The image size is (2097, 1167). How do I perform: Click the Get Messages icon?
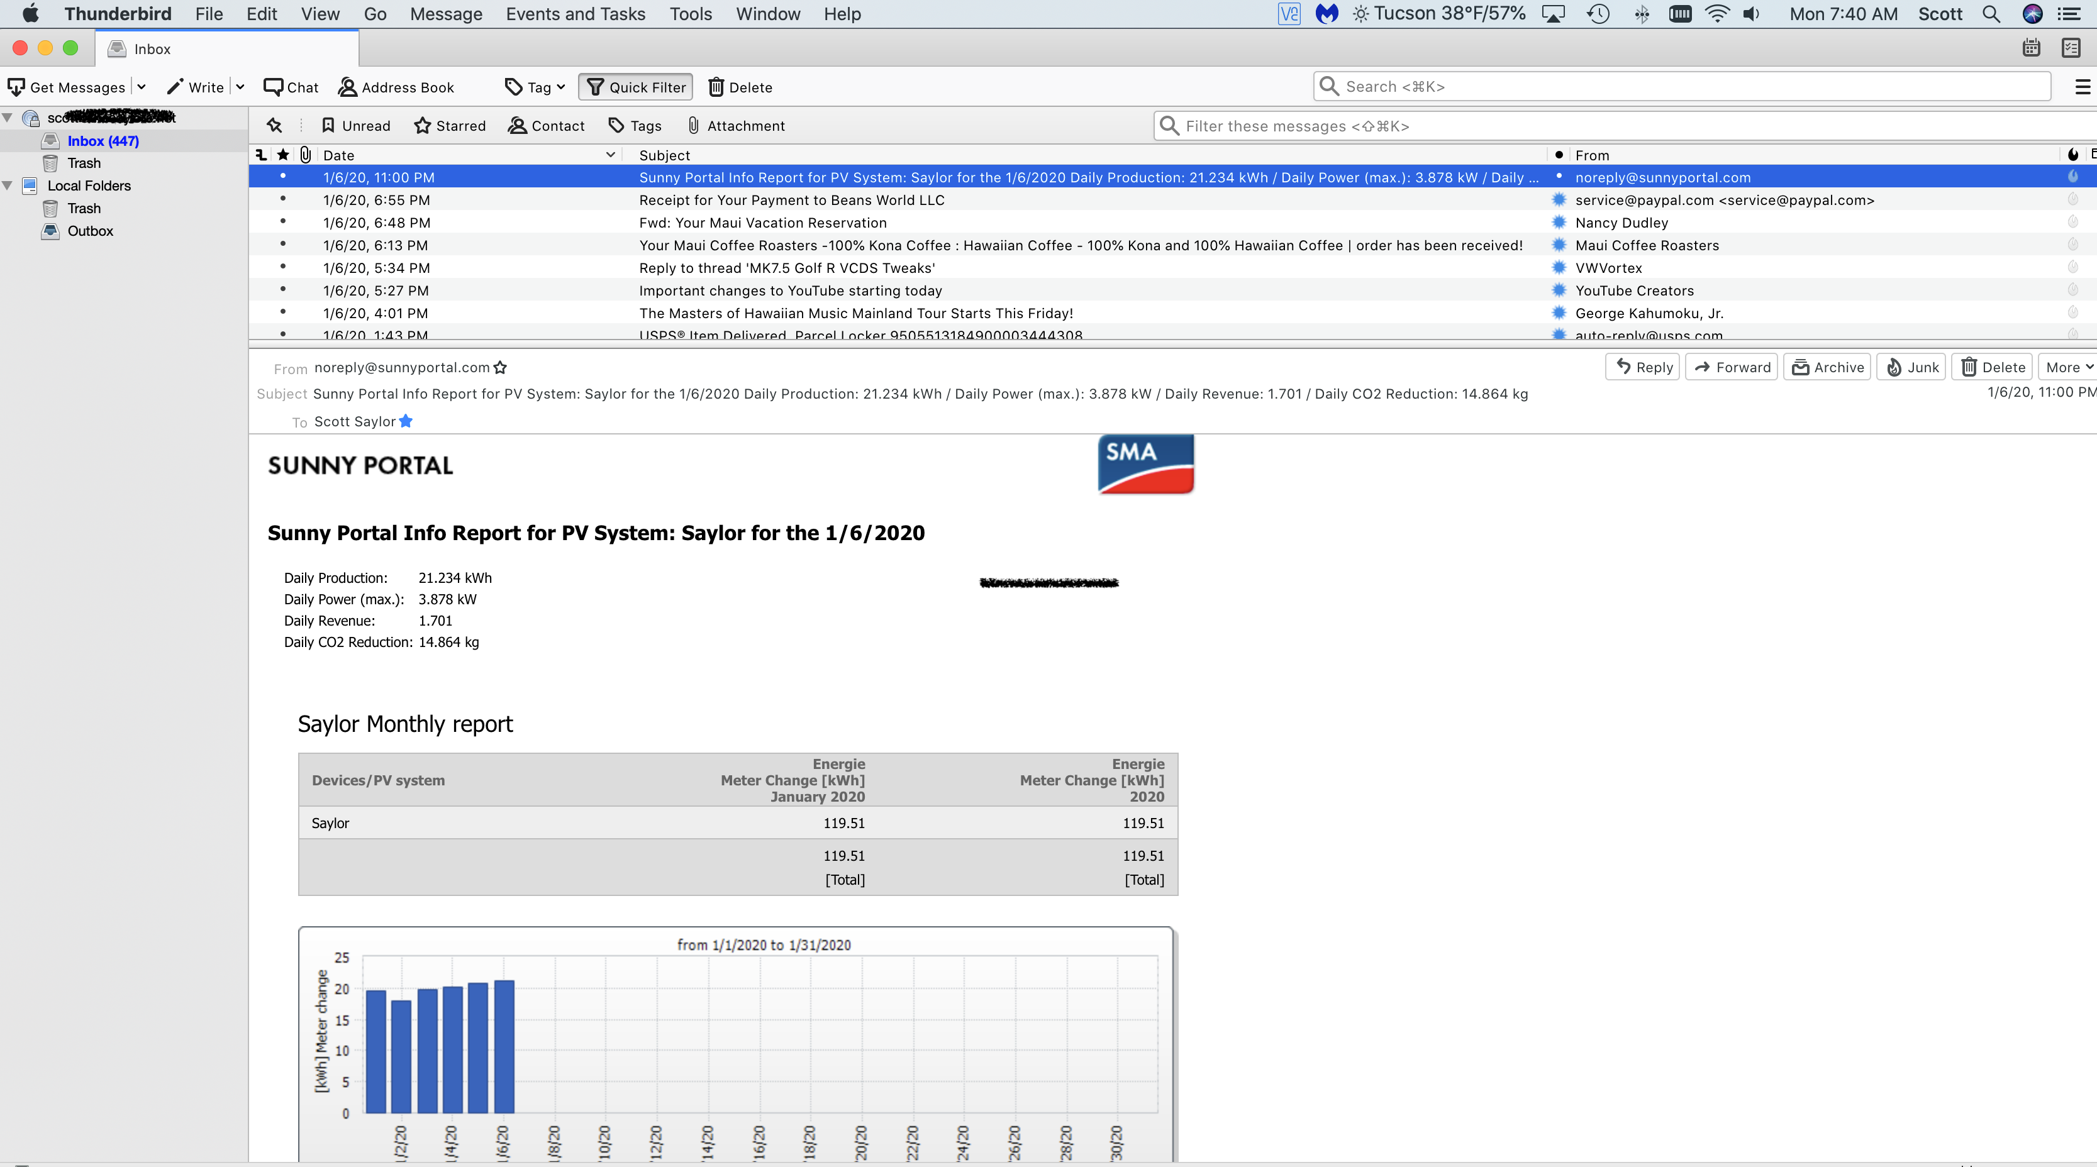coord(16,87)
